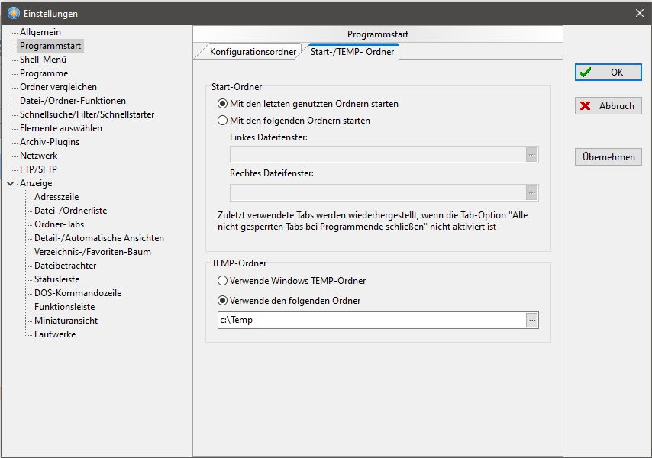The height and width of the screenshot is (458, 652).
Task: Click the Abbruch button with red X
Action: click(608, 106)
